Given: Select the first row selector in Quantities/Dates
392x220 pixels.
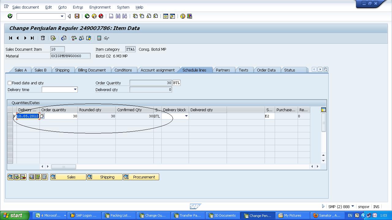Looking at the screenshot, I should (x=10, y=116).
